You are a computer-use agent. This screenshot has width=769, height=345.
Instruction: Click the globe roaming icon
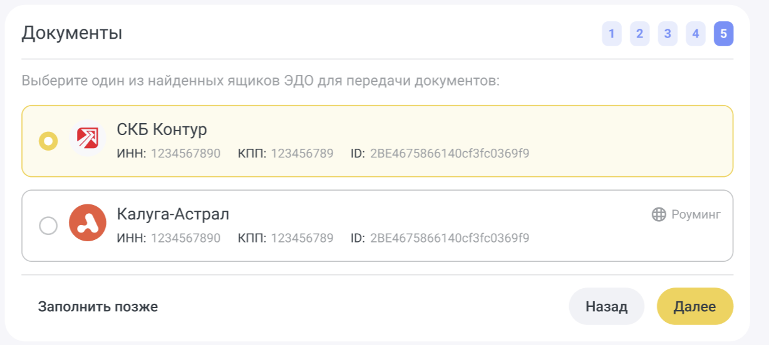coord(659,214)
